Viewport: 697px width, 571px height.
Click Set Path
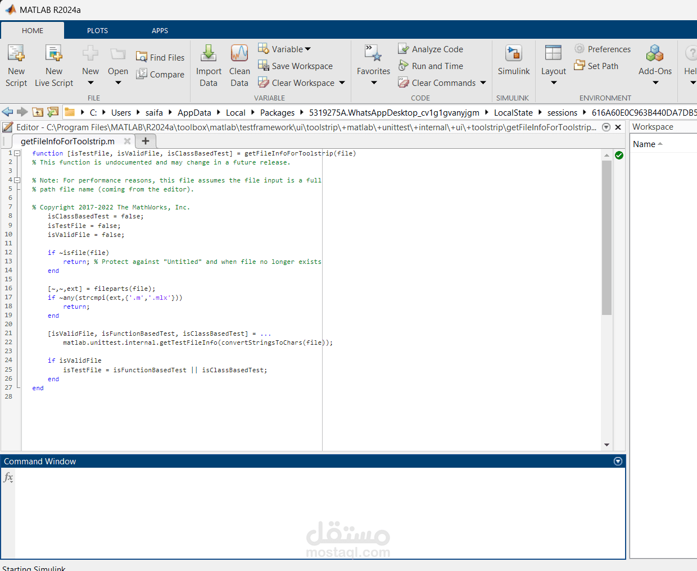[596, 66]
